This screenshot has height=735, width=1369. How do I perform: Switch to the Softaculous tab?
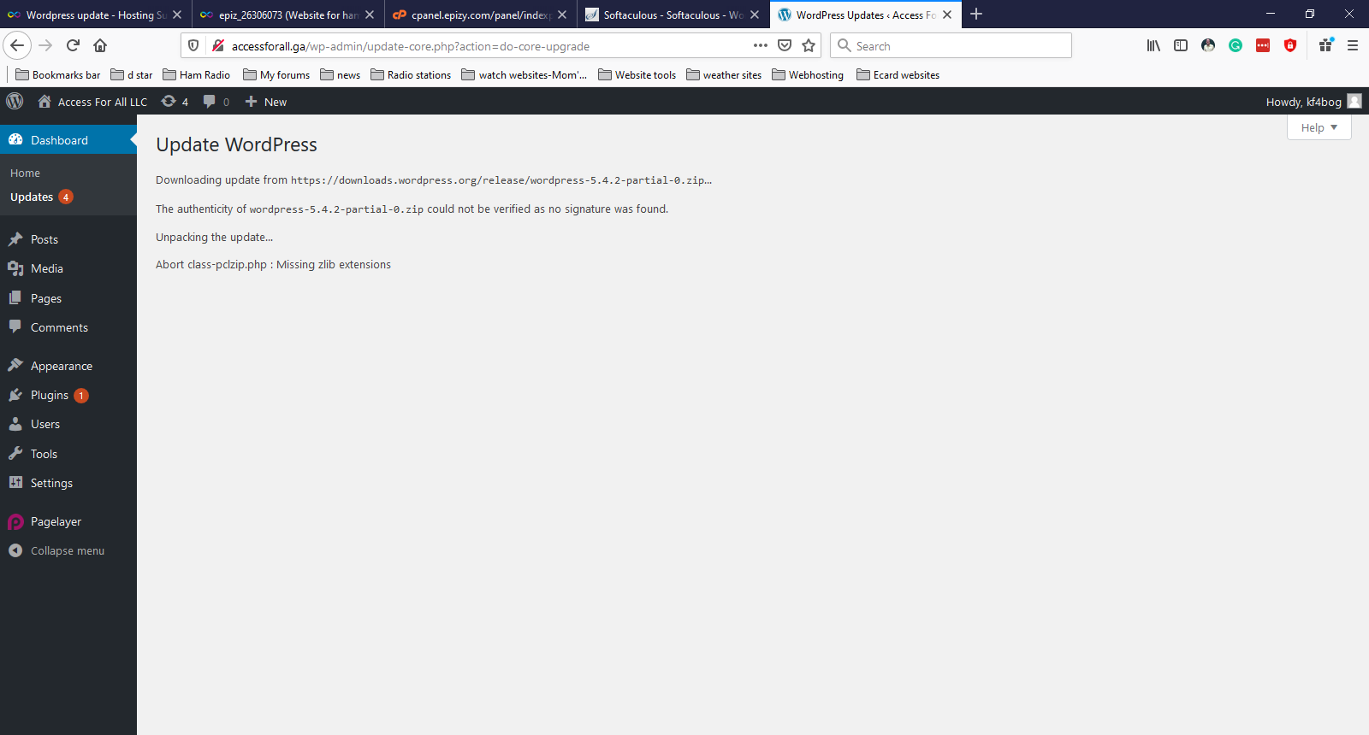pos(664,15)
